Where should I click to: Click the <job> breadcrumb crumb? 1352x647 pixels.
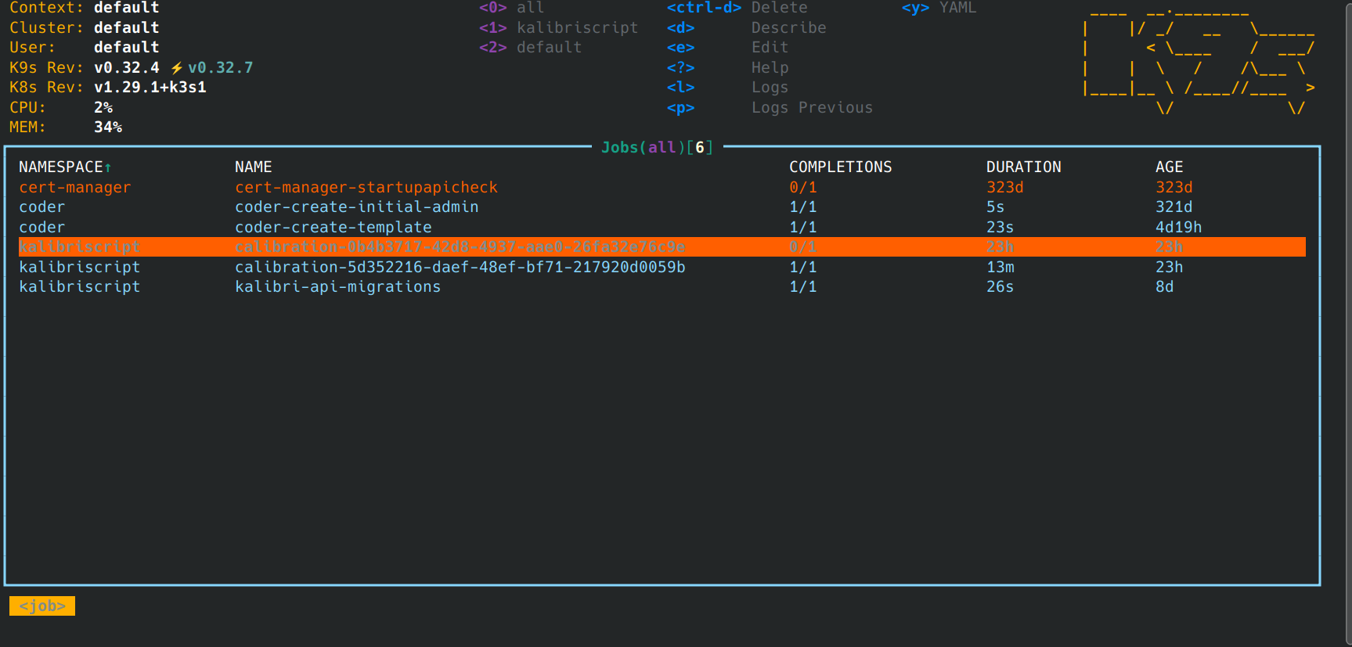pyautogui.click(x=42, y=606)
